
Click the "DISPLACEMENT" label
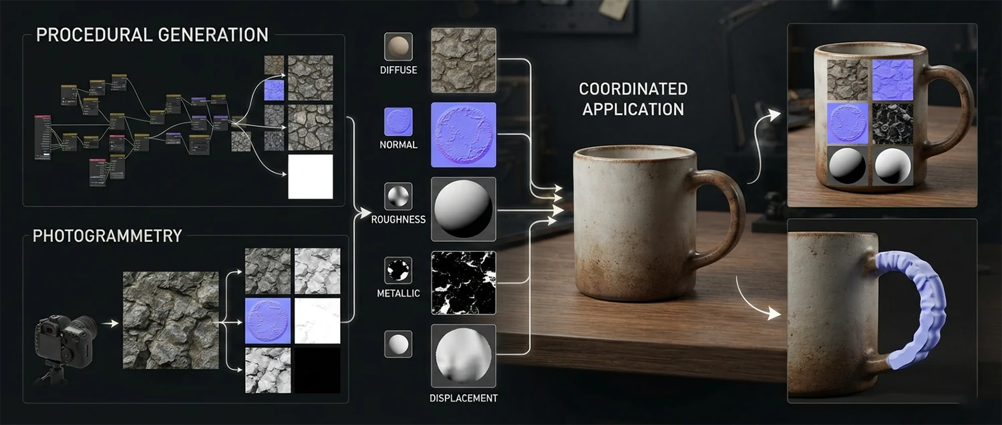click(x=464, y=398)
